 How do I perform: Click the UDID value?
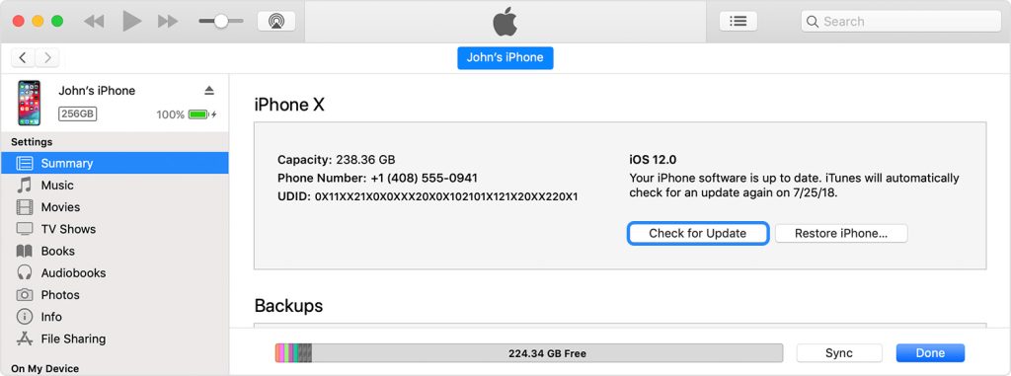(x=446, y=196)
